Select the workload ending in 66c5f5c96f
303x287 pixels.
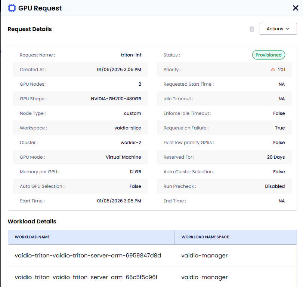pyautogui.click(x=86, y=277)
